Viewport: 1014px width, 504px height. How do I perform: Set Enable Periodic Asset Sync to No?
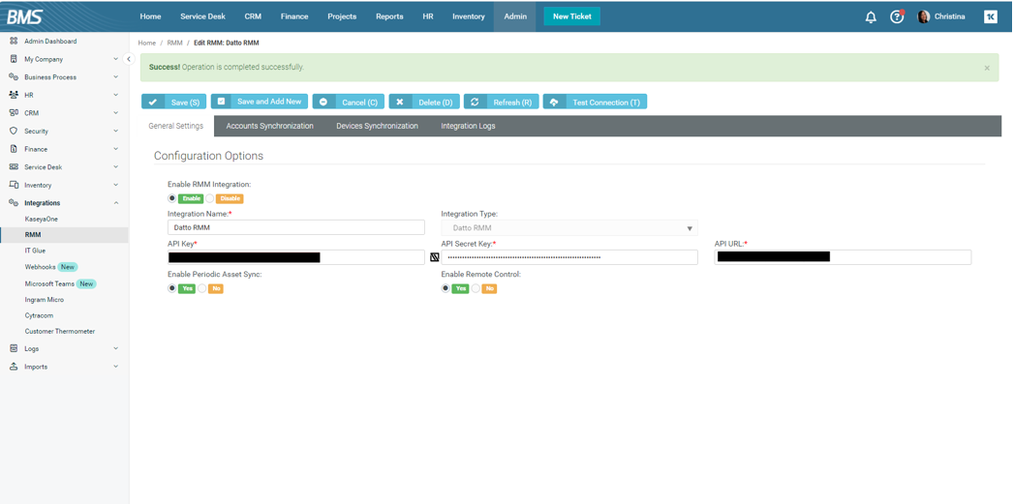202,288
